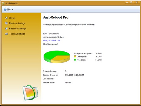
Task: Visit the www.juzt-reboot.com link
Action: point(51,40)
